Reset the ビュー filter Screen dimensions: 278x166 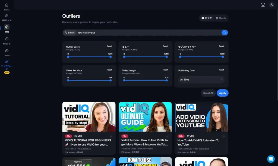click(165, 46)
